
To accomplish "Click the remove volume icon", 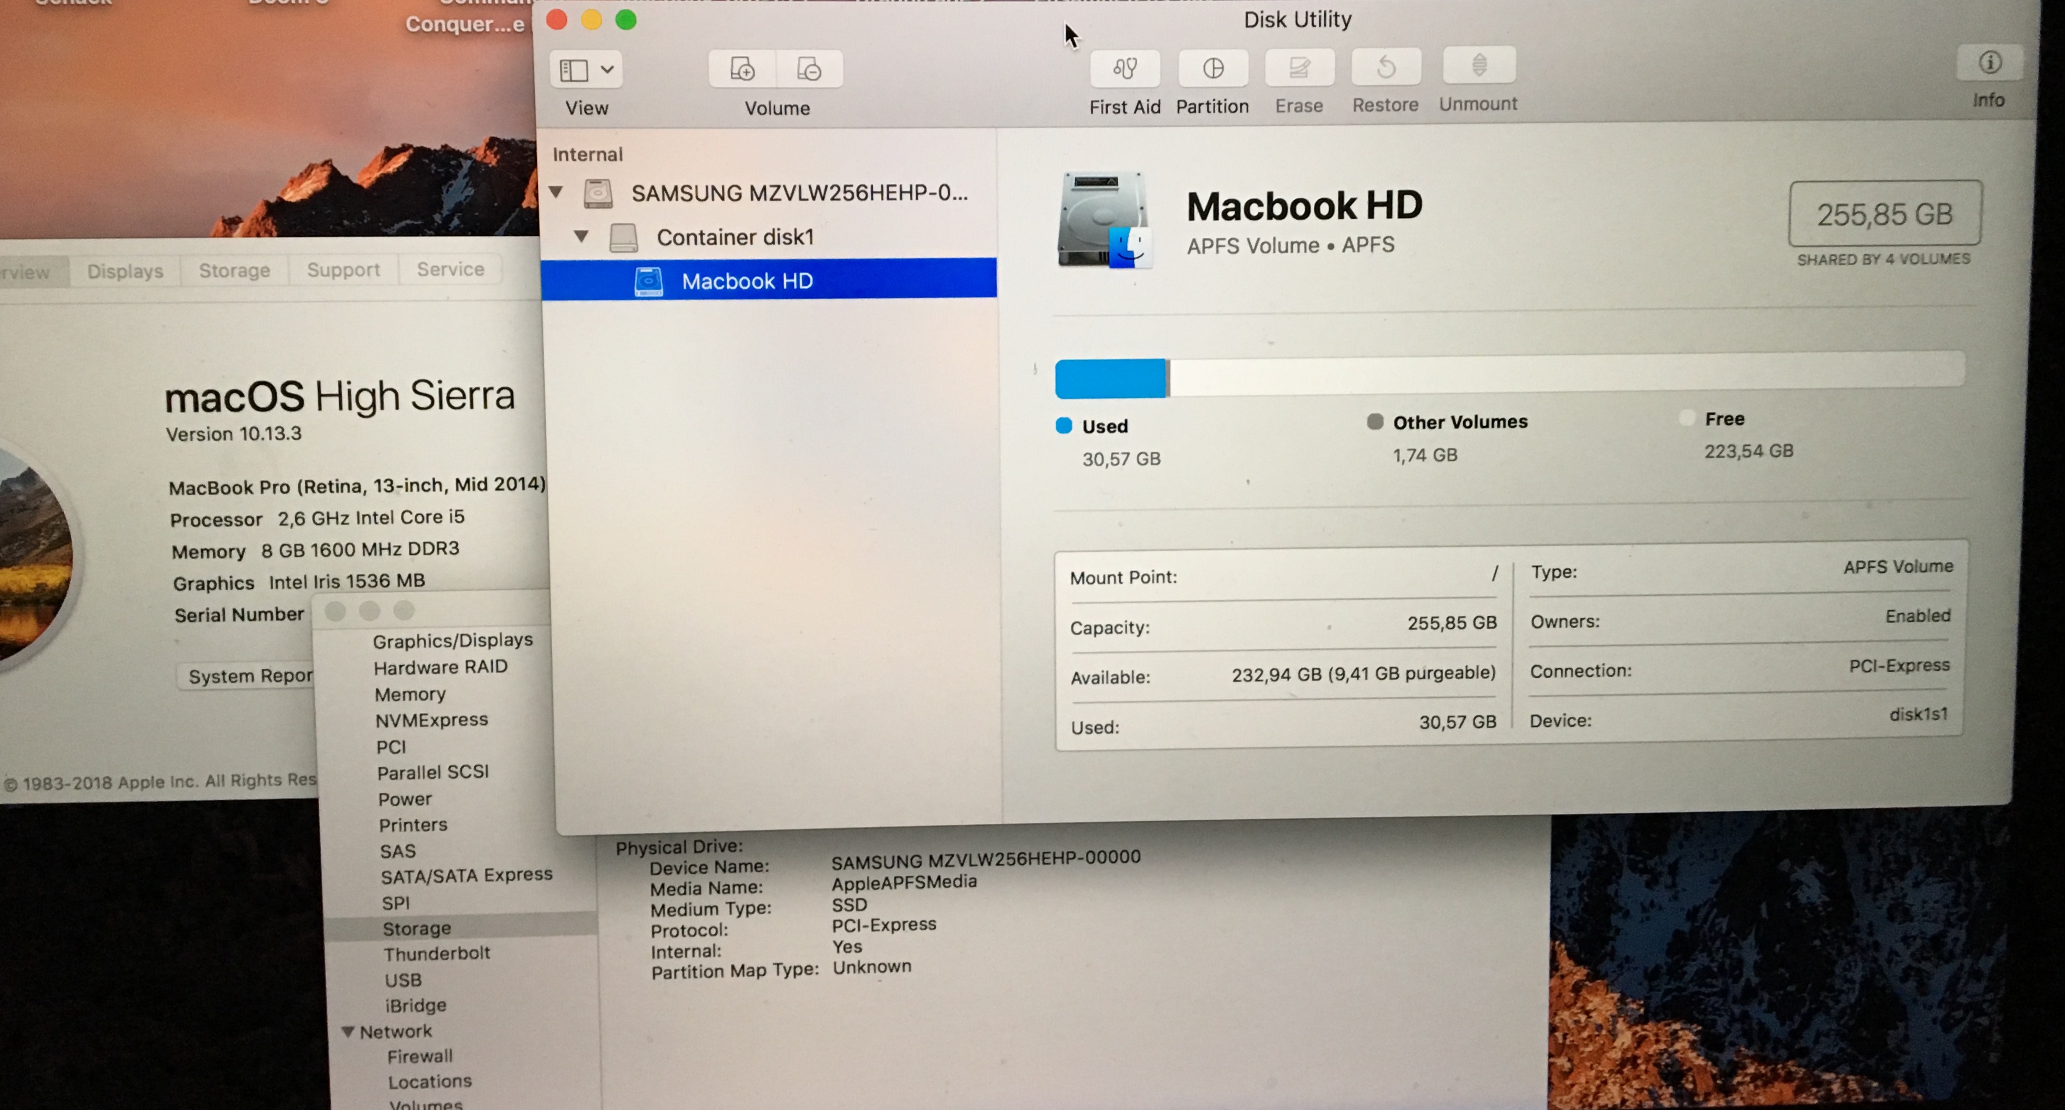I will point(809,70).
